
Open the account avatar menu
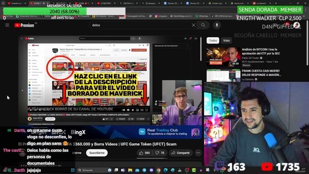coord(296,25)
